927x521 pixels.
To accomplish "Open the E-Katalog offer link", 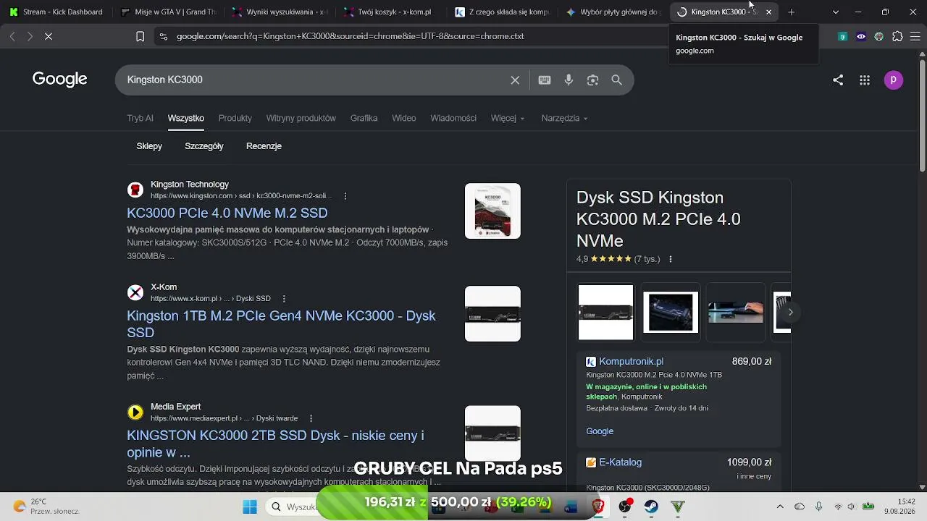I will pos(621,462).
